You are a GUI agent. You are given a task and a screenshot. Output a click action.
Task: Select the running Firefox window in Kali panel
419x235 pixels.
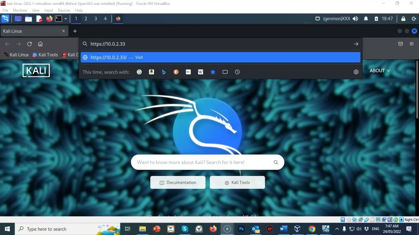tap(118, 19)
